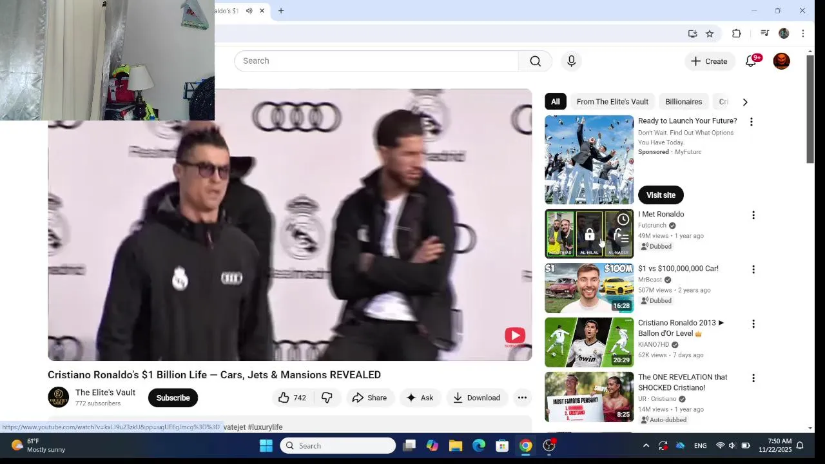The height and width of the screenshot is (464, 825).
Task: Open the Chrome three-dot menu
Action: (x=802, y=34)
